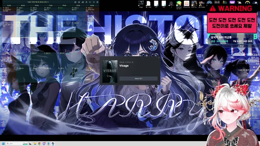This screenshot has height=146, width=260.
Task: Go to previous week in calendar widget
Action: coord(90,2)
